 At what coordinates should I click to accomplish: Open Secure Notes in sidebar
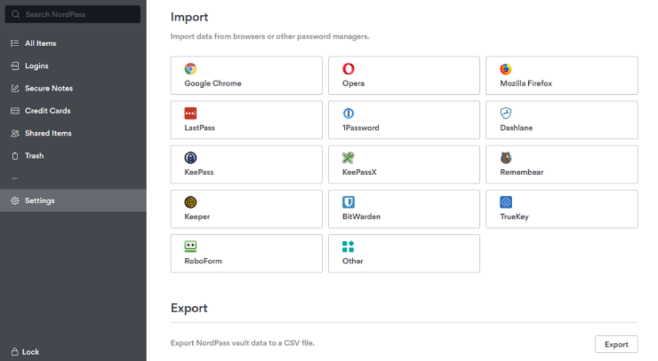[48, 88]
